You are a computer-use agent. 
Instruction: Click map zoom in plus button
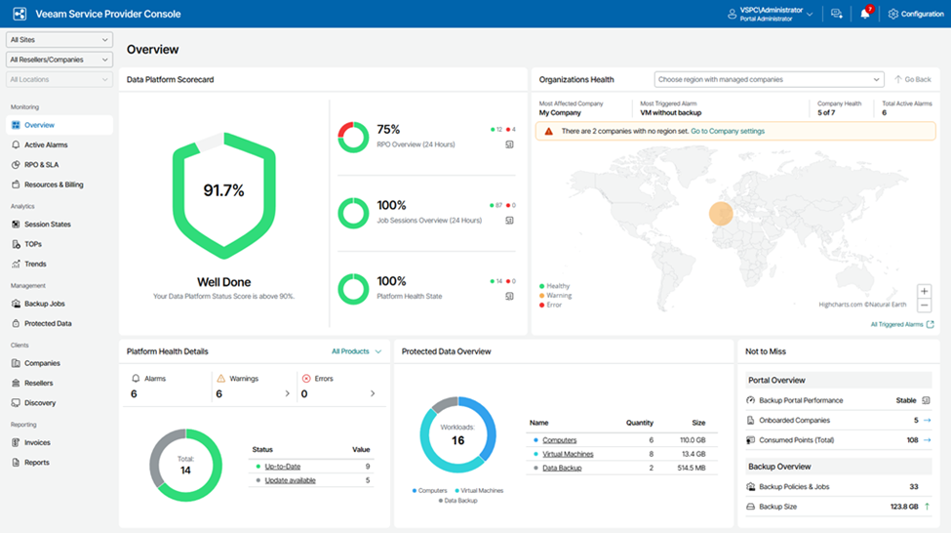pyautogui.click(x=925, y=291)
